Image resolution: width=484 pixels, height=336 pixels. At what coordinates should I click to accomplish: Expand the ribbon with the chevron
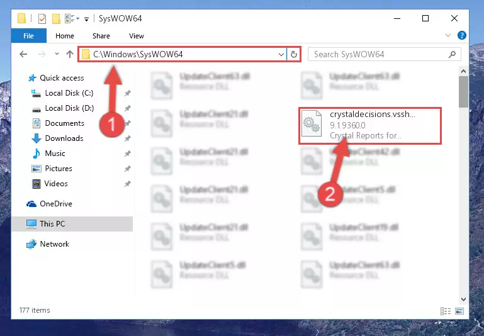pos(448,35)
